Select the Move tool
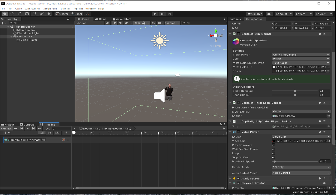336x195 pixels. pos(12,14)
